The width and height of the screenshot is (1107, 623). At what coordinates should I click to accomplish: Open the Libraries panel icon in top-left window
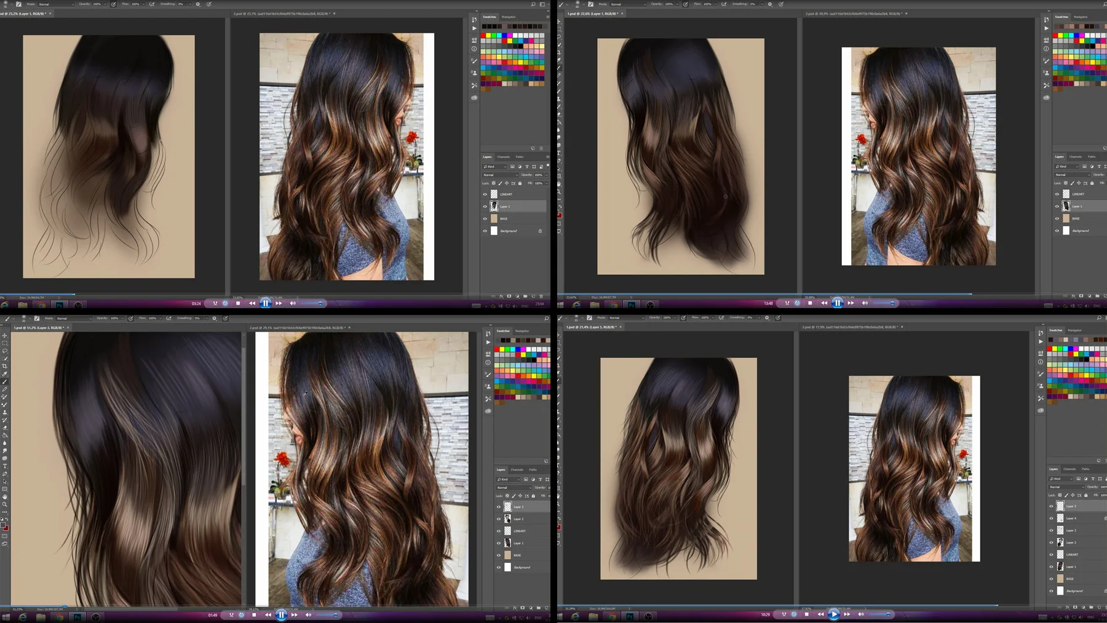click(x=474, y=98)
